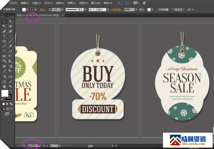Open the artboard number dropdown
Viewport: 214px width, 149px height.
pyautogui.click(x=60, y=146)
